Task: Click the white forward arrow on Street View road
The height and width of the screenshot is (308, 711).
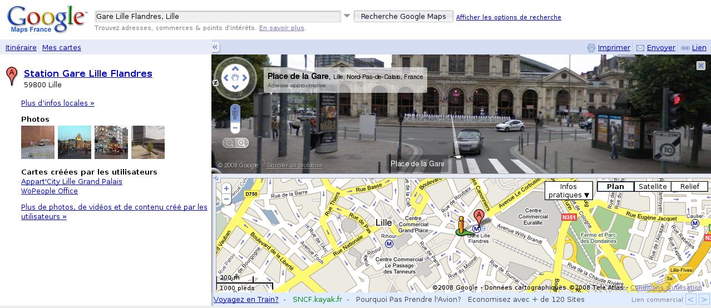Action: click(458, 157)
